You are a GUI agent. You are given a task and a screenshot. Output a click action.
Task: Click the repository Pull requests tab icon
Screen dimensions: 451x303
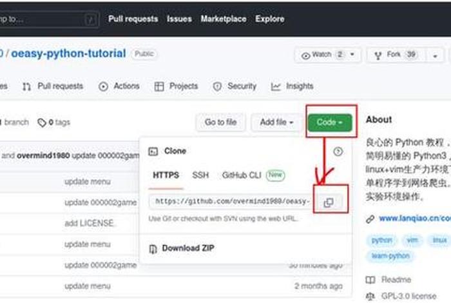(x=27, y=86)
